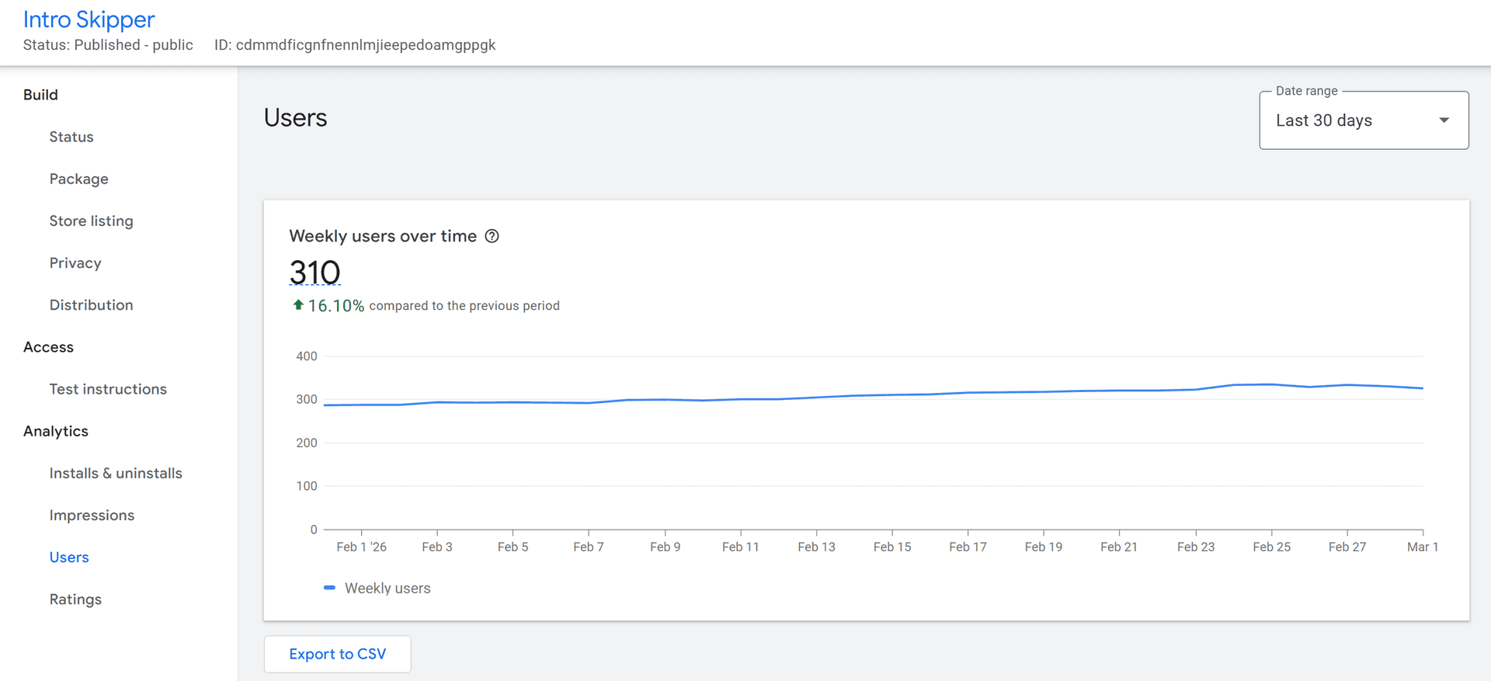Open the Intro Skipper title link
The width and height of the screenshot is (1491, 681).
pos(89,19)
